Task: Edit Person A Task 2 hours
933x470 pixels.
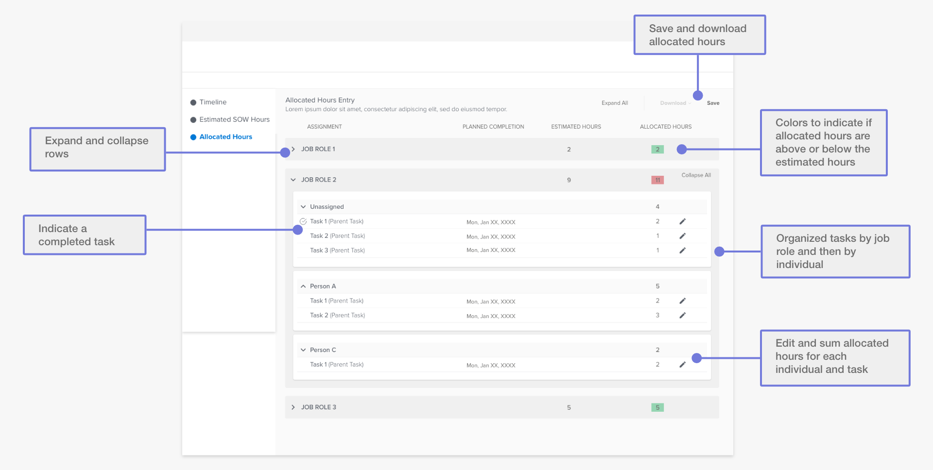Action: click(682, 316)
